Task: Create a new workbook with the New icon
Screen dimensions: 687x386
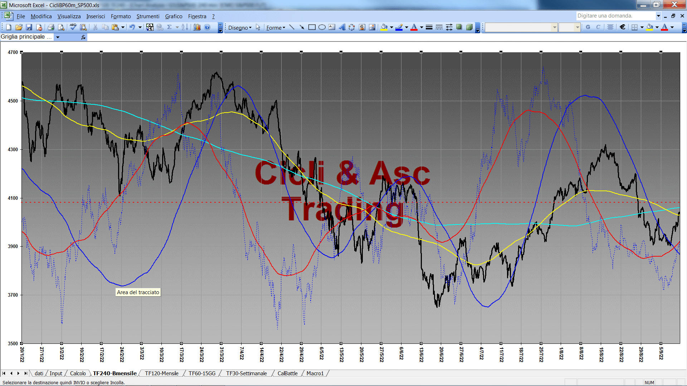Action: pos(9,27)
